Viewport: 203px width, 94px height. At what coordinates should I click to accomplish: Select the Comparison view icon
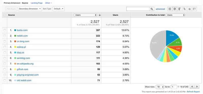point(184,9)
